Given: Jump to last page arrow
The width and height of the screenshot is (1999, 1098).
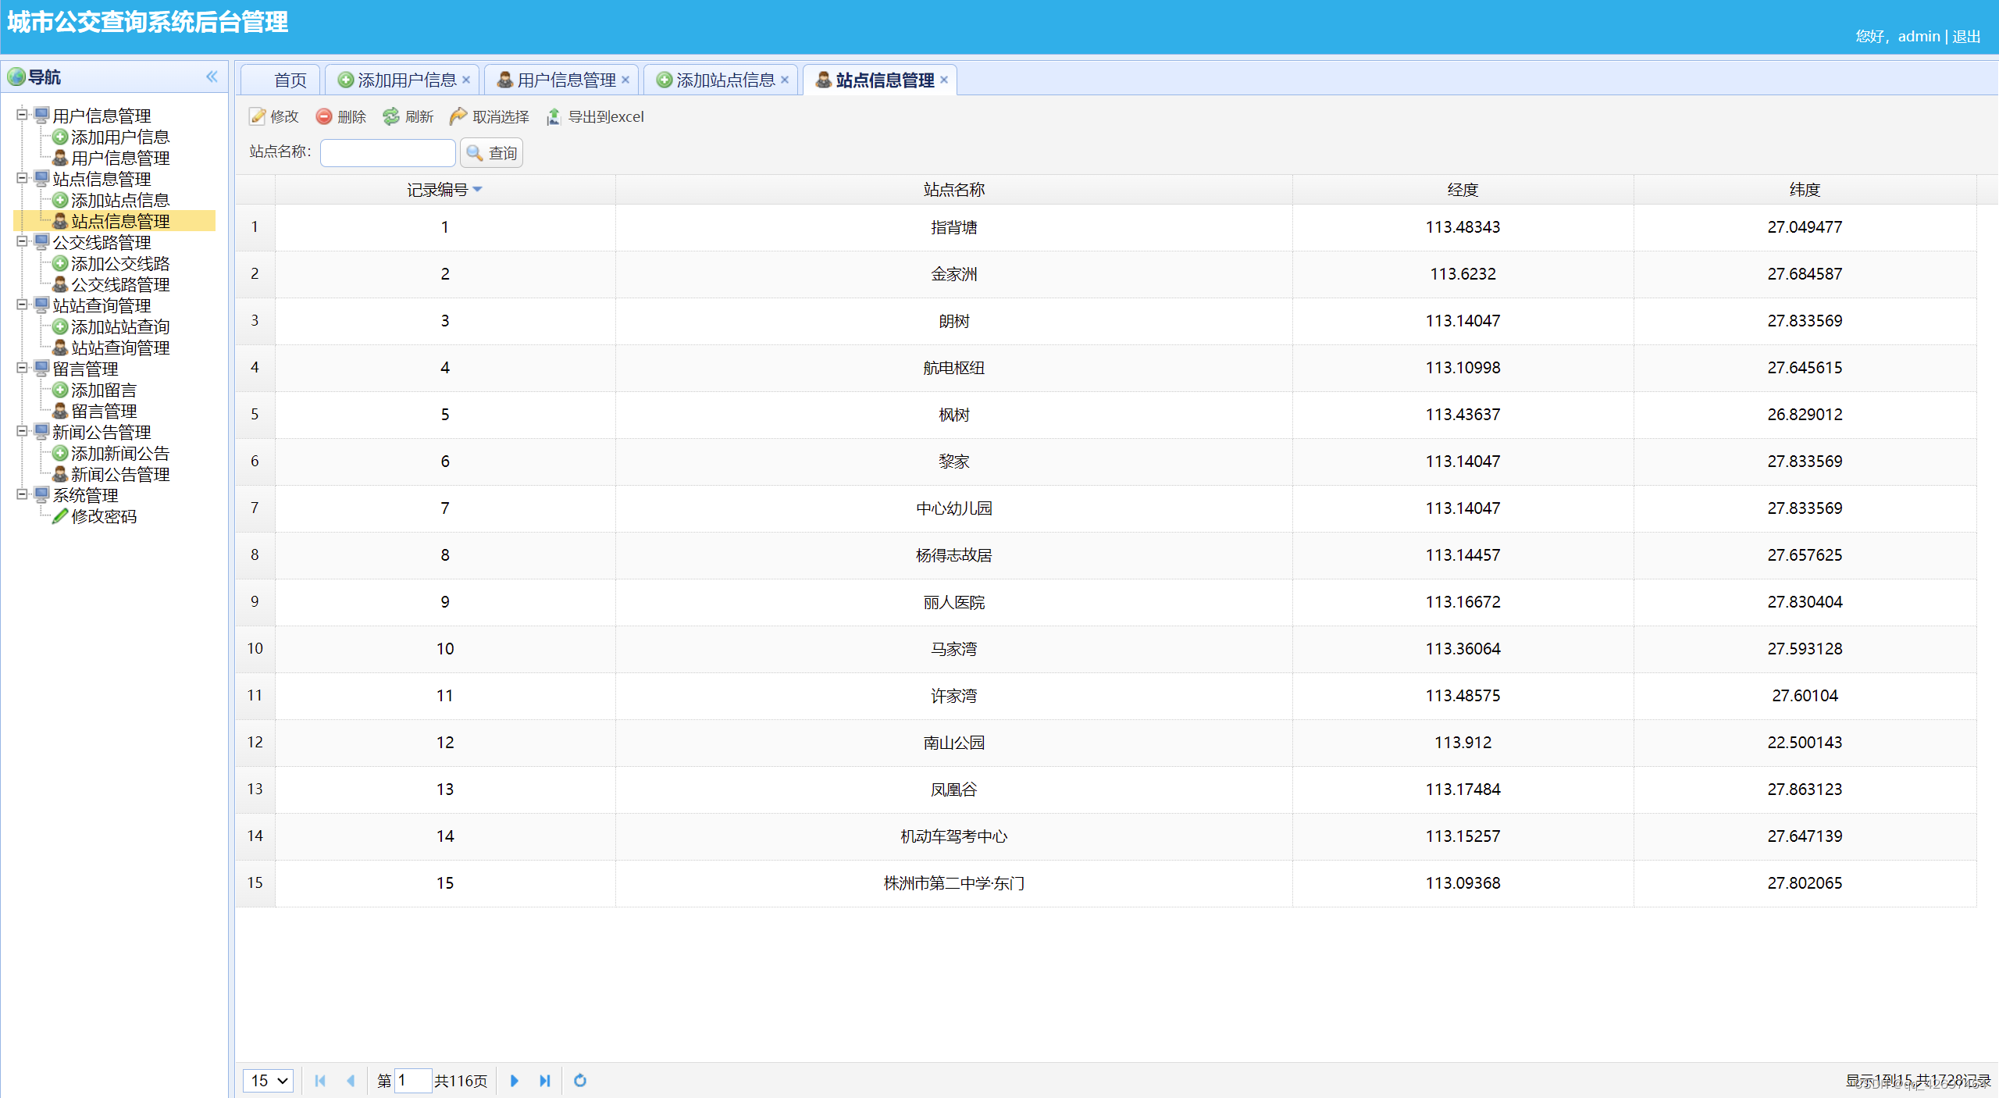Looking at the screenshot, I should (x=545, y=1081).
